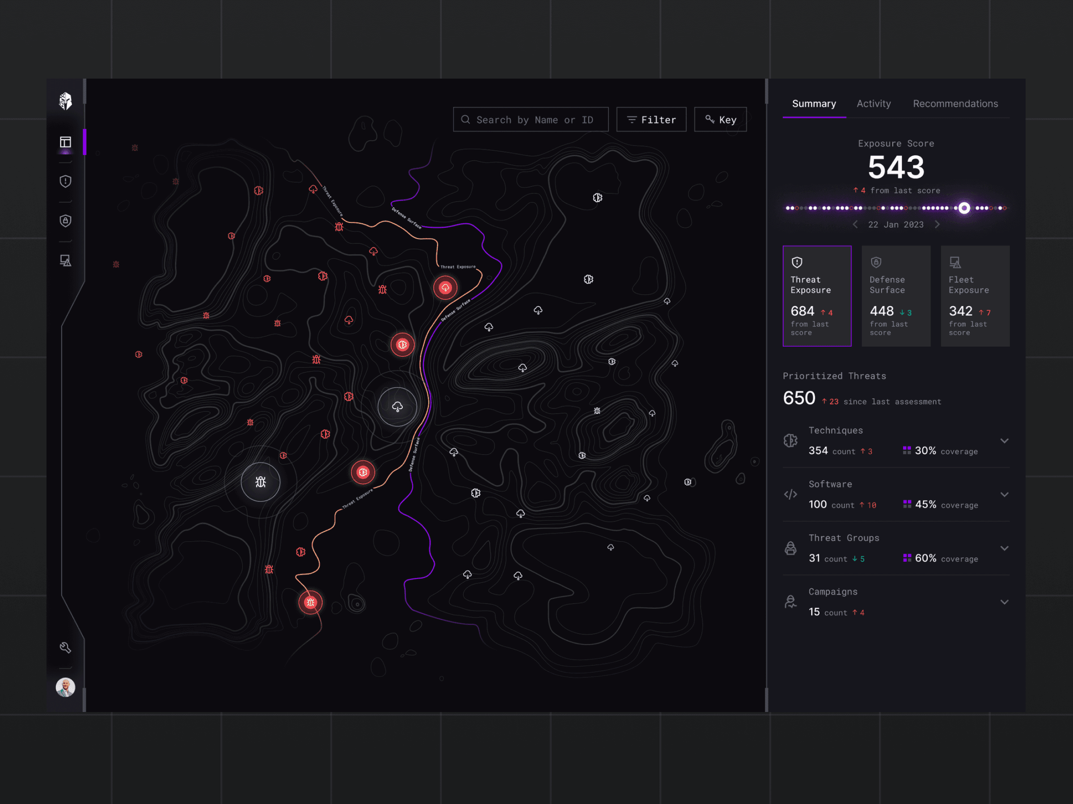Open the dashboard layout sidebar icon
The width and height of the screenshot is (1073, 804).
[65, 142]
